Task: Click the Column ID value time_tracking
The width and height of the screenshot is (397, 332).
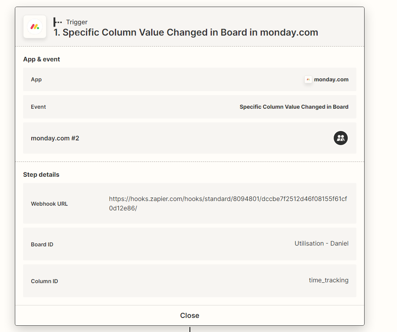Action: coord(329,280)
